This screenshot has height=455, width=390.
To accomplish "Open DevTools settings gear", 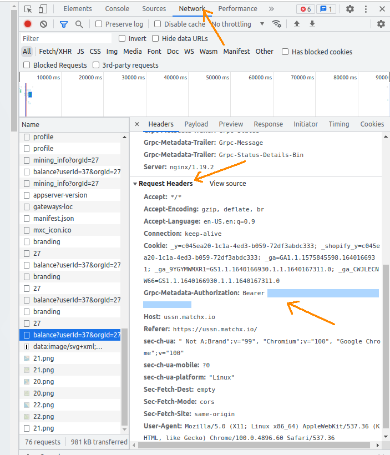I will pyautogui.click(x=350, y=9).
